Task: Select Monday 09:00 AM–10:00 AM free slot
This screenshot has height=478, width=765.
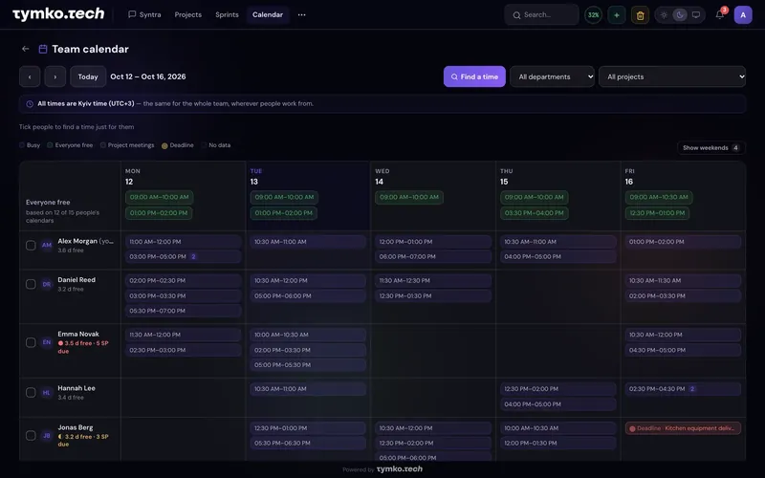Action: (x=159, y=197)
